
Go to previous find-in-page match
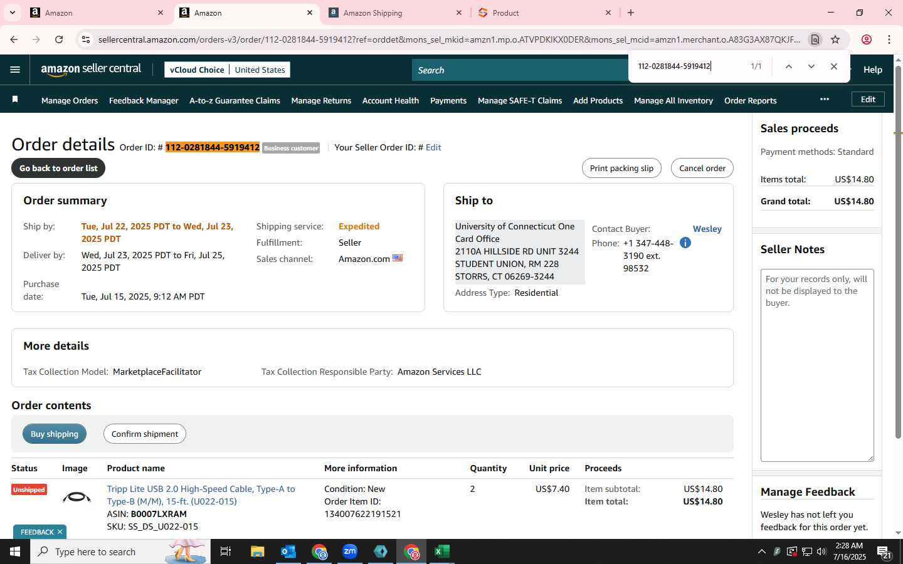[789, 66]
